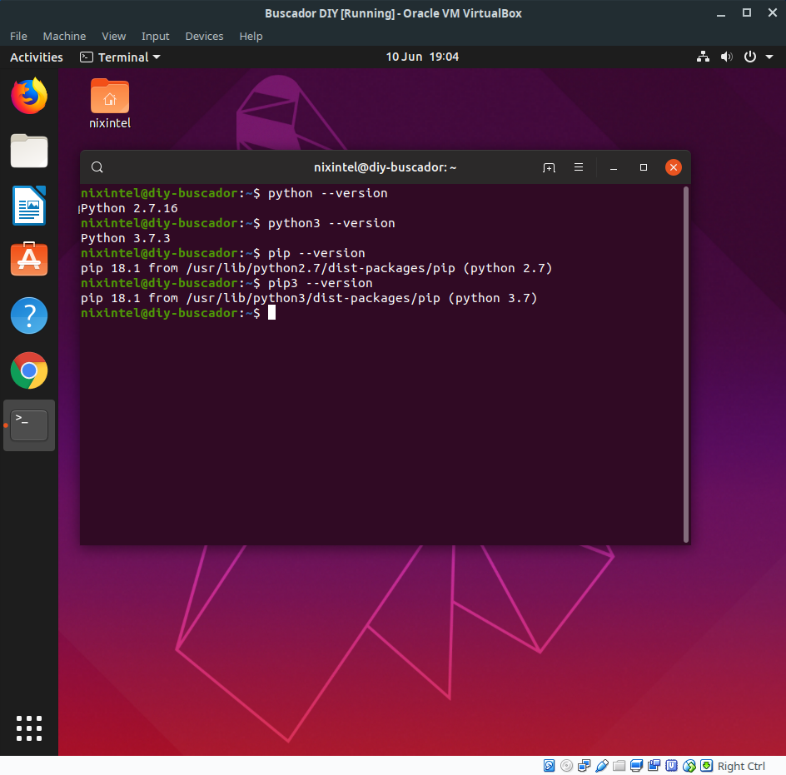
Task: Open the Files manager dock icon
Action: pos(29,151)
